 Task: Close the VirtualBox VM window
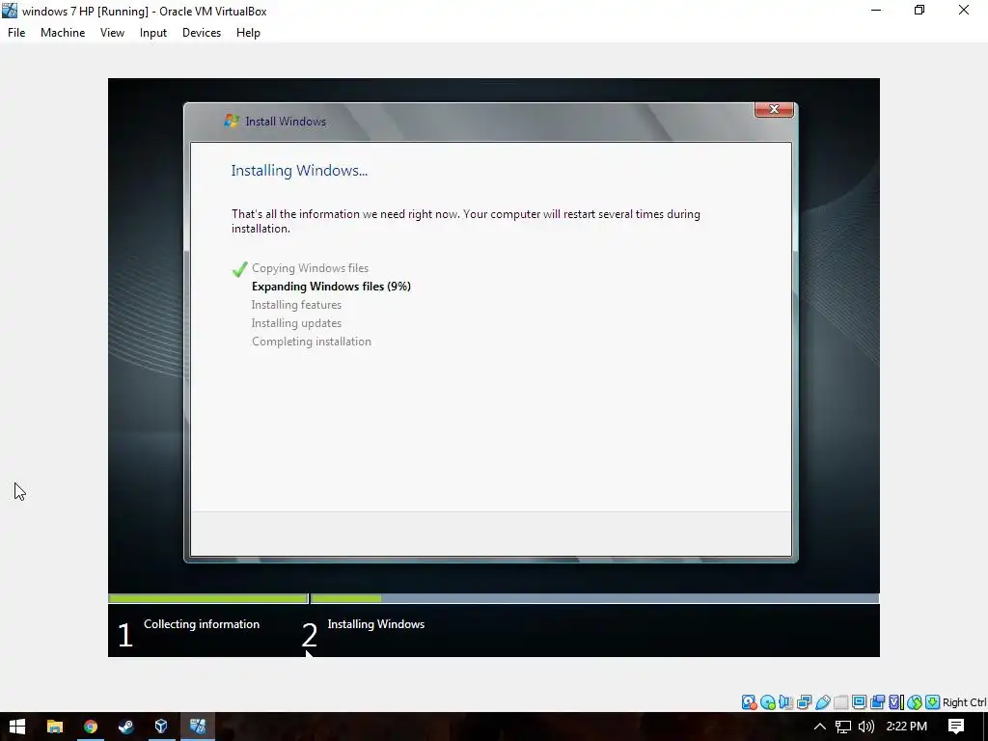pyautogui.click(x=964, y=10)
